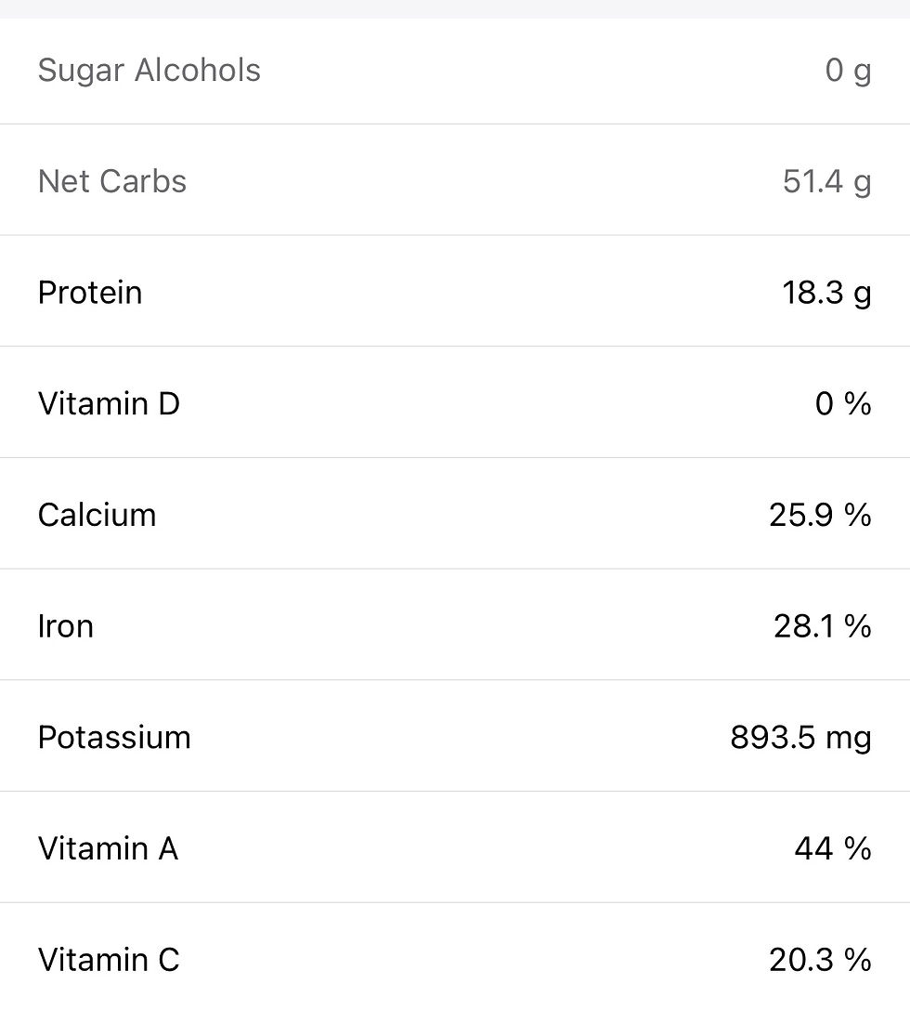Tap the Vitamin D 0 % value
Image resolution: width=910 pixels, height=1010 pixels.
click(x=843, y=404)
